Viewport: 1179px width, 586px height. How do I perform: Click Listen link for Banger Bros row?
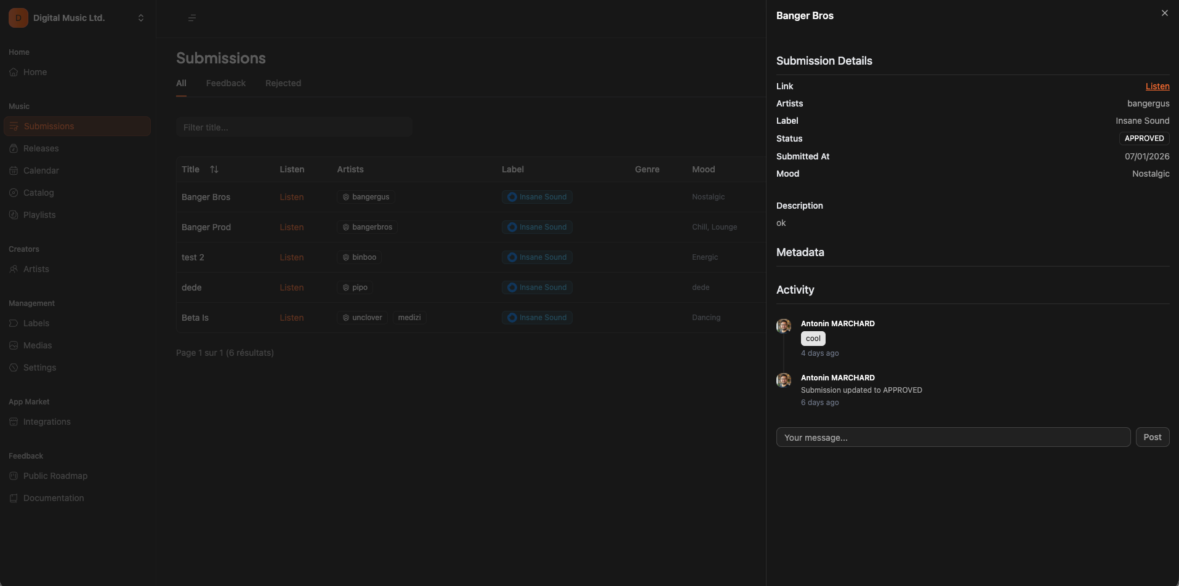click(292, 197)
